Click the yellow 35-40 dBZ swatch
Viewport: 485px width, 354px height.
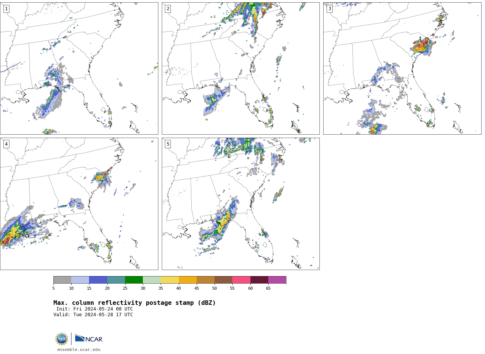pos(170,280)
